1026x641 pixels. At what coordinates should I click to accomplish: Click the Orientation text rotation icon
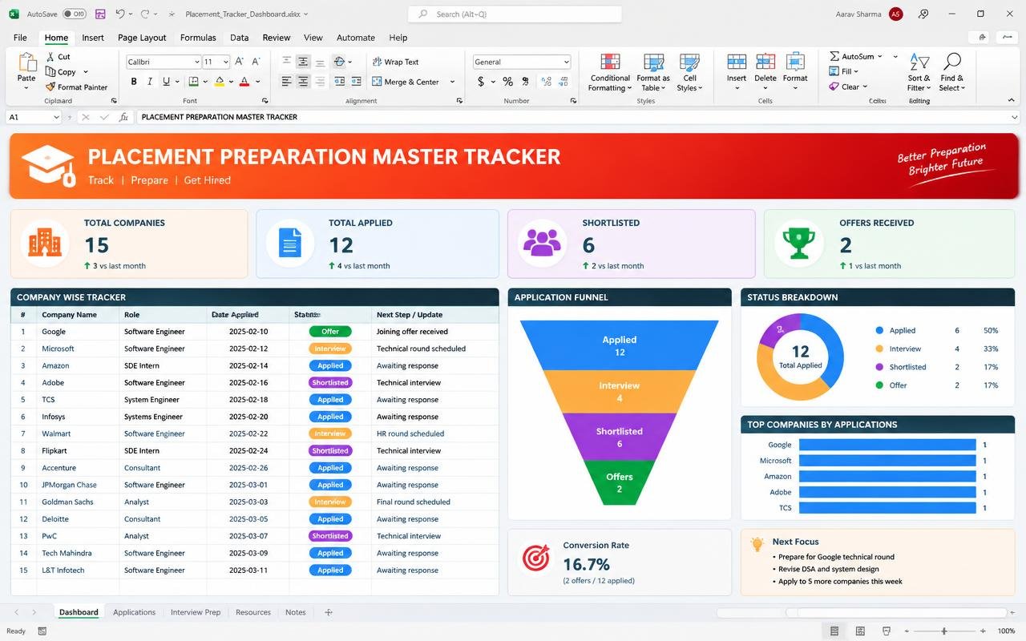tap(339, 62)
